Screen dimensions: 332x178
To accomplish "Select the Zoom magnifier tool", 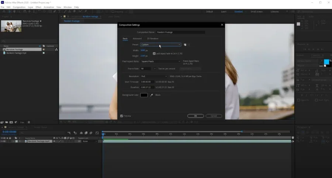I will (x=19, y=11).
